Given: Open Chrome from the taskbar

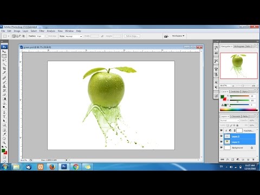Looking at the screenshot, I should (76, 167).
